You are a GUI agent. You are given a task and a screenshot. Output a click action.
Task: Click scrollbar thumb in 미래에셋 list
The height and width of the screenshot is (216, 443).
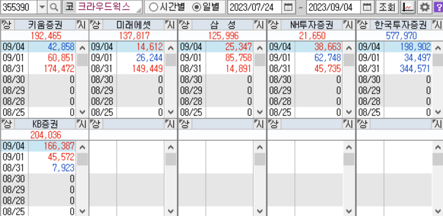point(171,59)
